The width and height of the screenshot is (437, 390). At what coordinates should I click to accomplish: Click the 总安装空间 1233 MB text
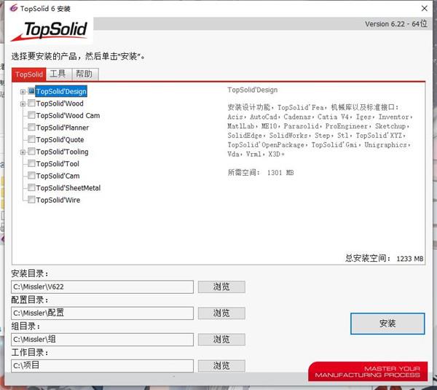click(385, 258)
